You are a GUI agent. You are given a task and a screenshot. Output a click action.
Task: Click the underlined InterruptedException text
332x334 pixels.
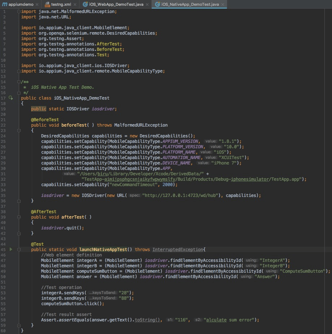tap(178, 250)
